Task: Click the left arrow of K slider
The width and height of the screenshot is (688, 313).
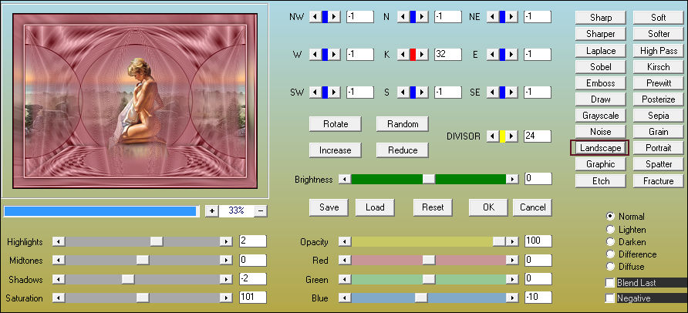Action: click(403, 55)
